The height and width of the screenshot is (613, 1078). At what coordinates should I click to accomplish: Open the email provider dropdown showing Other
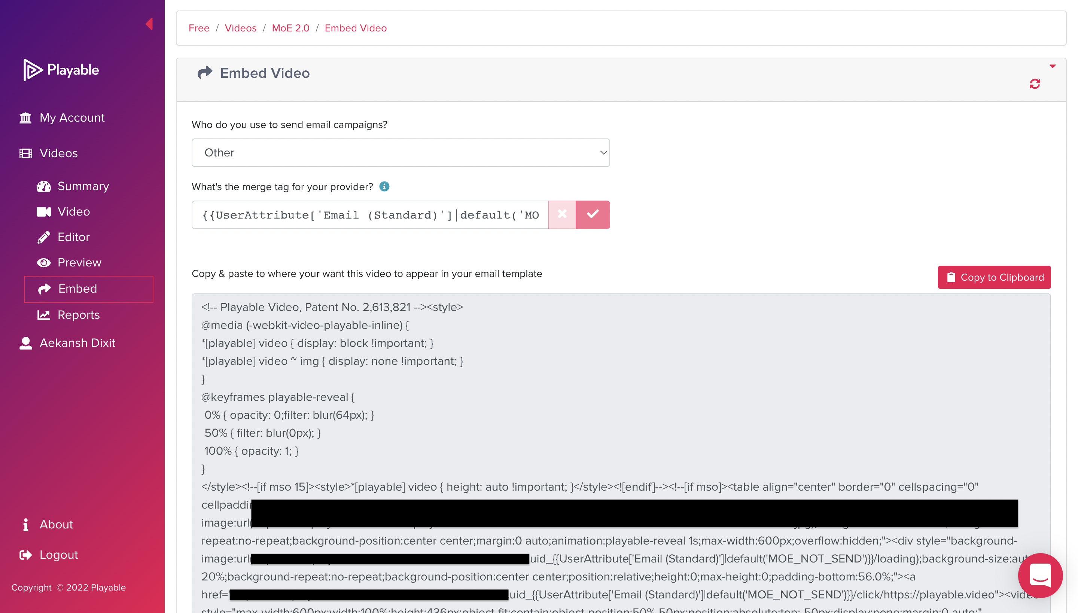click(x=401, y=153)
